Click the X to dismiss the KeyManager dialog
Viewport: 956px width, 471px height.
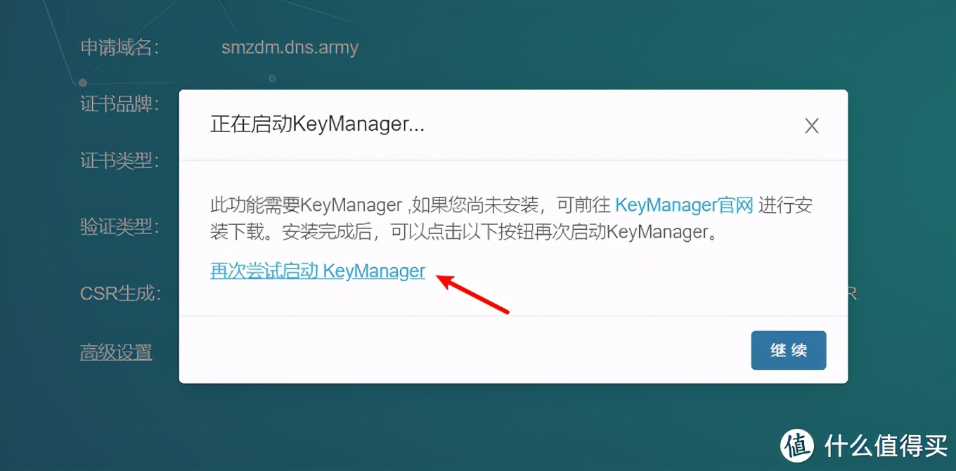click(812, 125)
